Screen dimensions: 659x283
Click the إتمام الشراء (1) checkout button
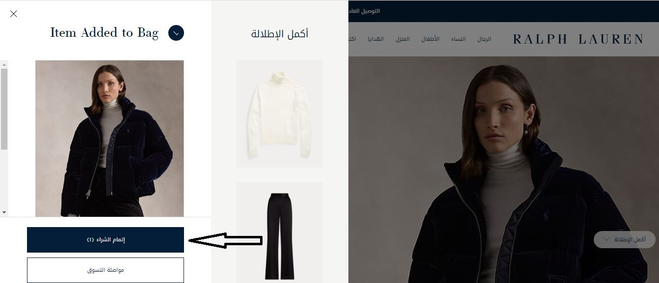[105, 240]
